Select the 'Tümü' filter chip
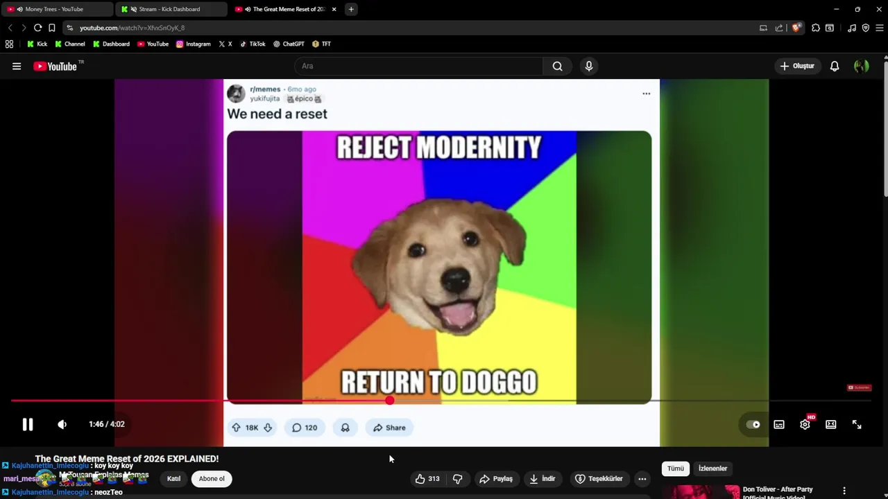Viewport: 888px width, 499px height. [x=675, y=469]
